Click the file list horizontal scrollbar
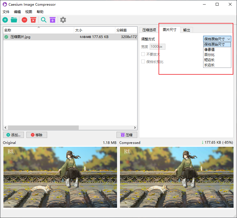Viewport: 237px width, 218px height. coord(57,128)
